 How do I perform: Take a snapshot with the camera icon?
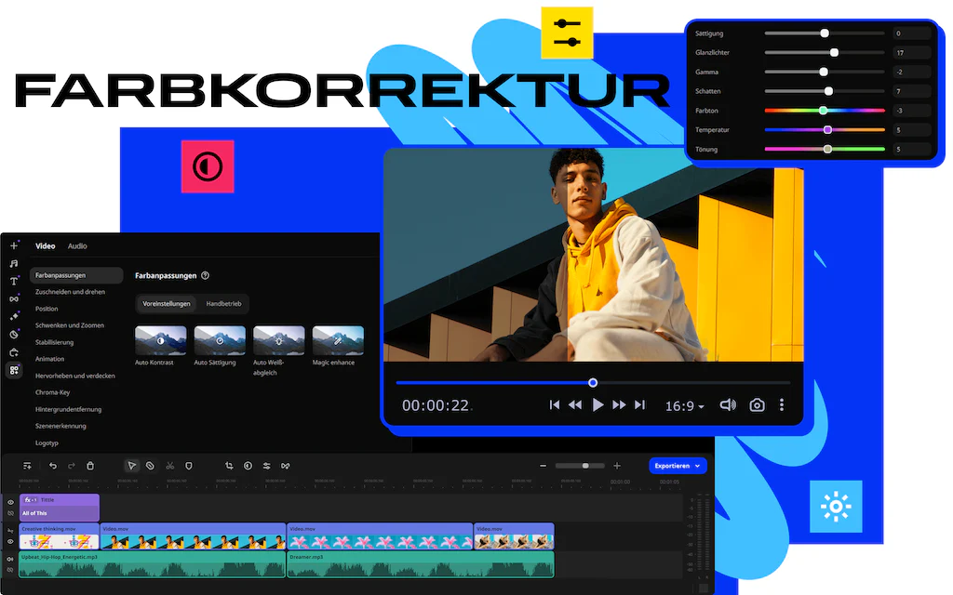[757, 405]
